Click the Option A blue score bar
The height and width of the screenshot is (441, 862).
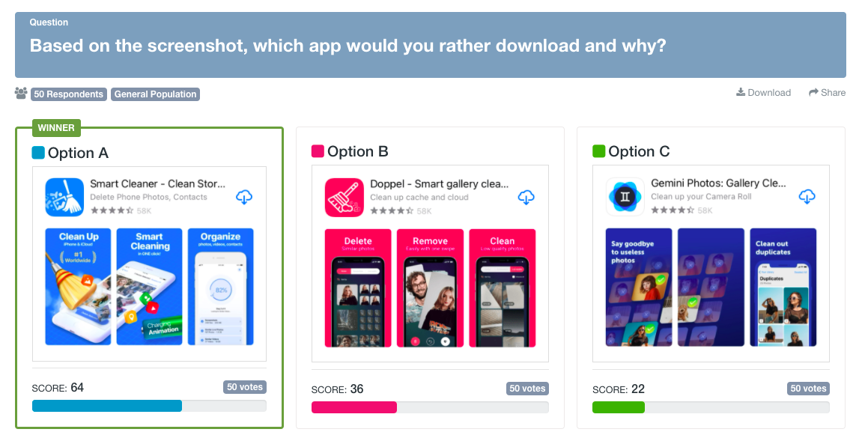(106, 406)
